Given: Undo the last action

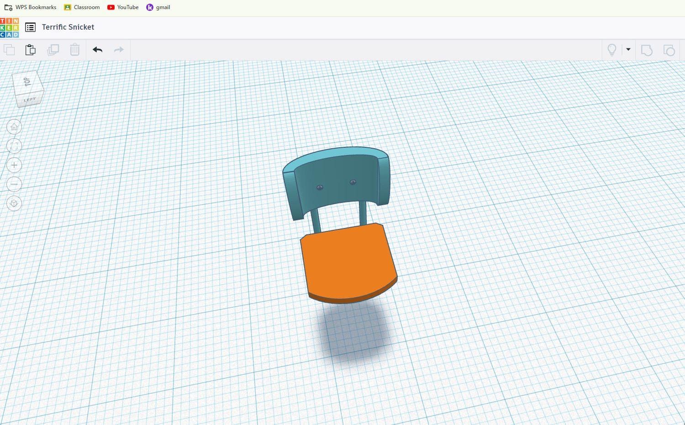Looking at the screenshot, I should [x=97, y=50].
